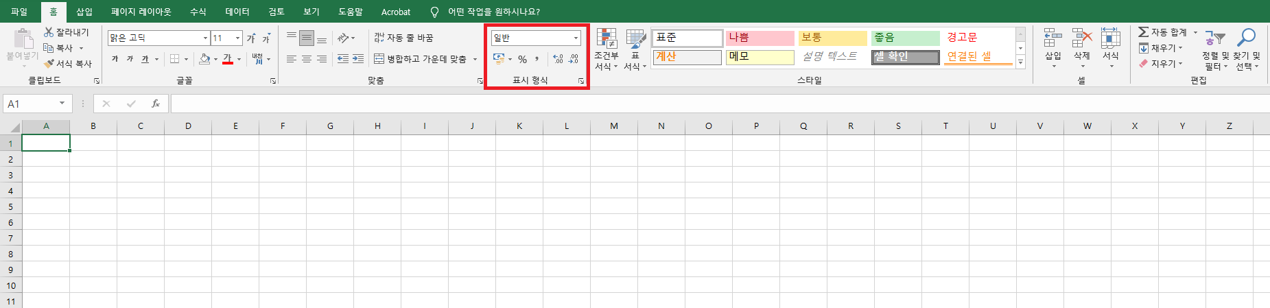1270x308 pixels.
Task: Apply the 셀 확인 cell style
Action: coord(905,57)
